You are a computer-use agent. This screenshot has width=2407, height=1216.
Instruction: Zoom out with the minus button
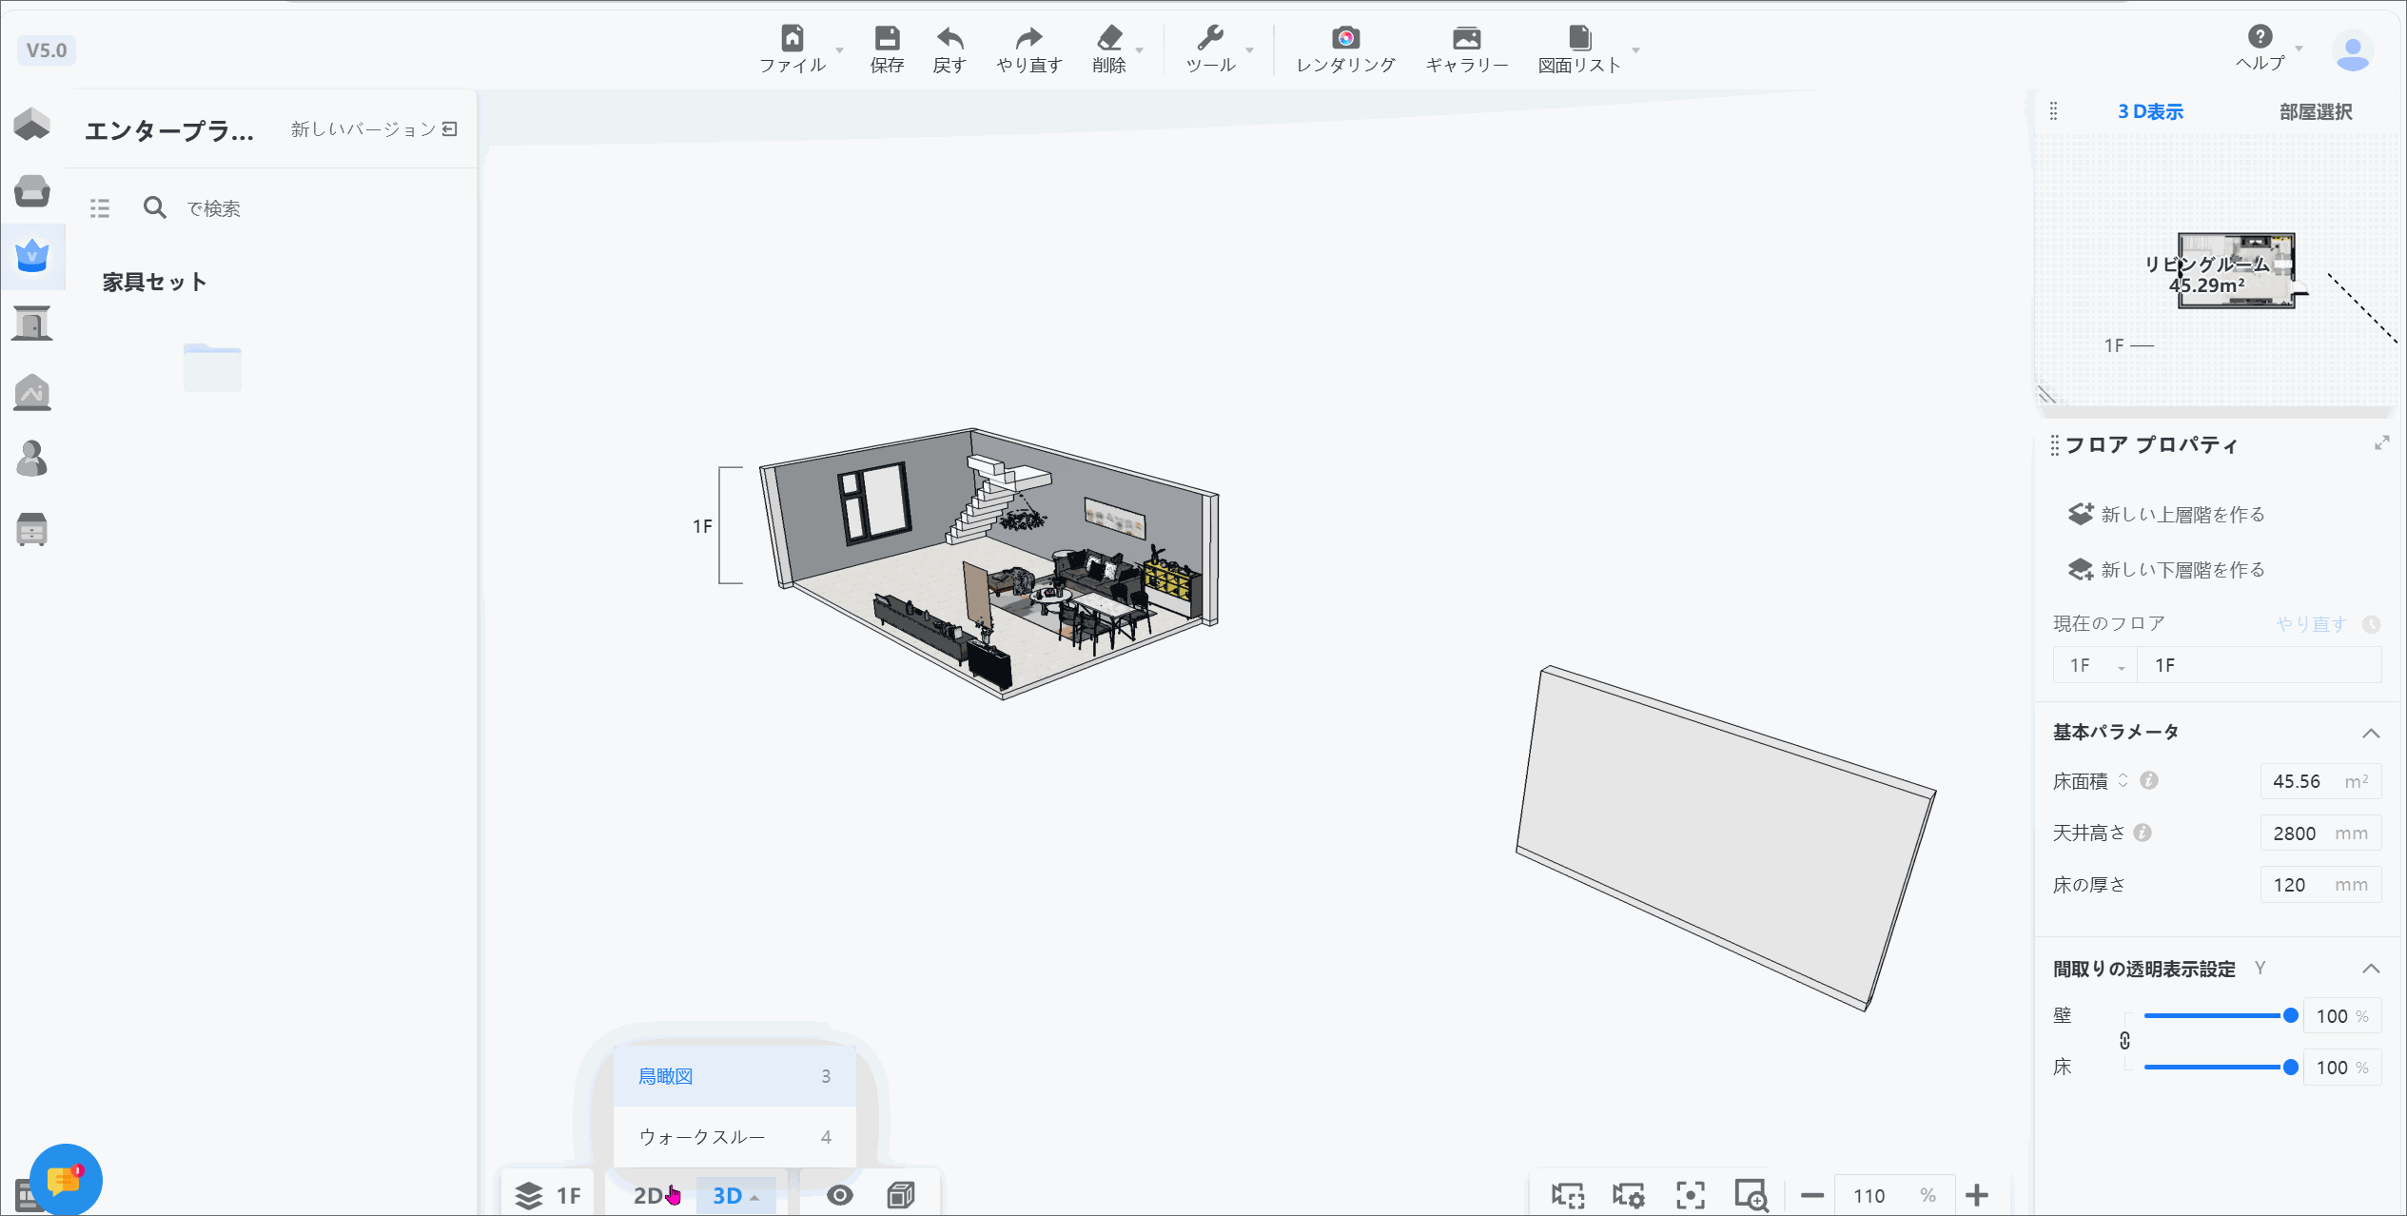tap(1811, 1195)
